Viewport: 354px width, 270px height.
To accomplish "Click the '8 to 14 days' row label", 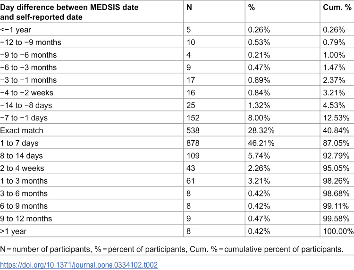I will click(21, 156).
